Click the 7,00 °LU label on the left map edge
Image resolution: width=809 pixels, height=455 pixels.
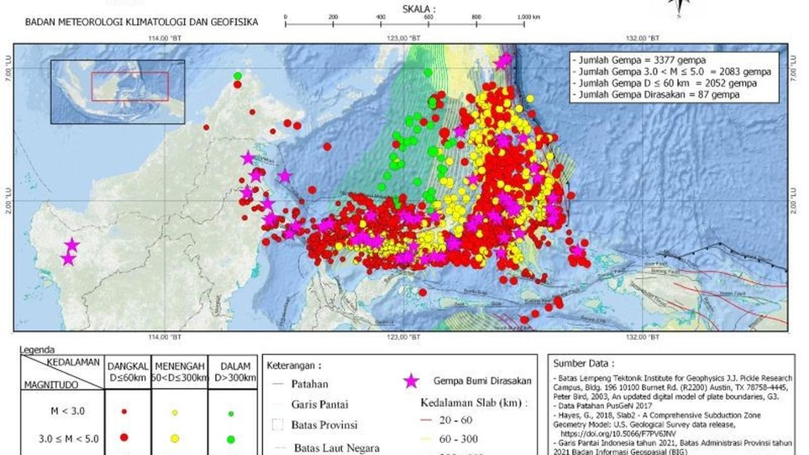(x=8, y=70)
